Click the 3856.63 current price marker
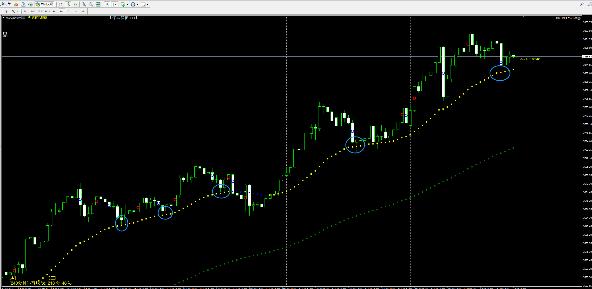Image resolution: width=592 pixels, height=289 pixels. (587, 56)
